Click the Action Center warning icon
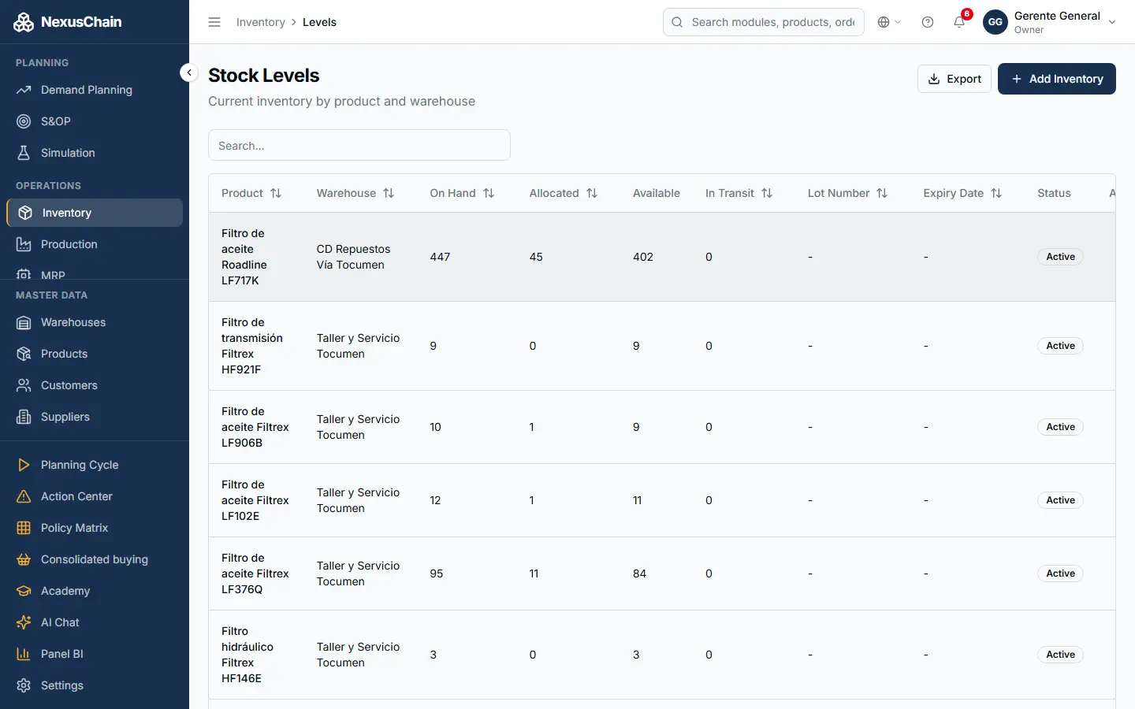Image resolution: width=1135 pixels, height=709 pixels. point(24,496)
